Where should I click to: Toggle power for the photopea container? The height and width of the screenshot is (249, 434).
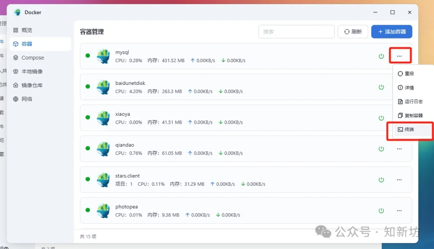381,211
